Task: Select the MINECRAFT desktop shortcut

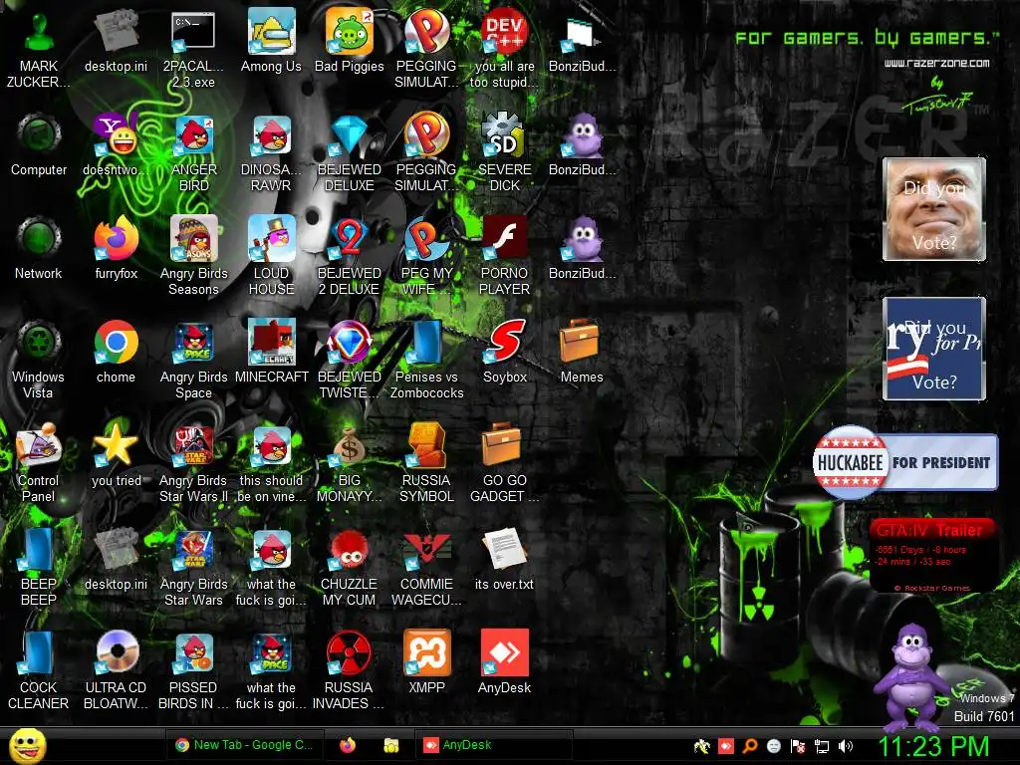Action: point(271,352)
